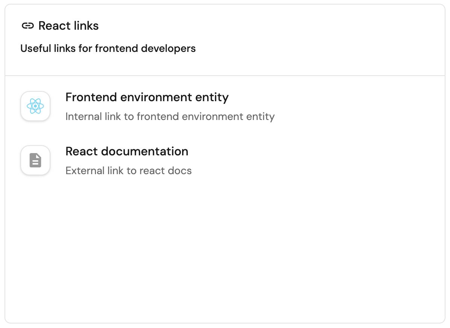The height and width of the screenshot is (328, 450).
Task: Click the word "links" in the card heading
Action: point(87,26)
